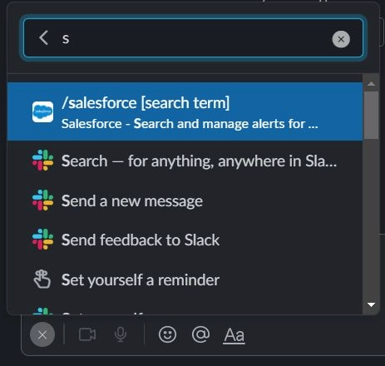This screenshot has width=385, height=366.
Task: Click the Slack logo beside Send a new message
Action: click(x=42, y=200)
